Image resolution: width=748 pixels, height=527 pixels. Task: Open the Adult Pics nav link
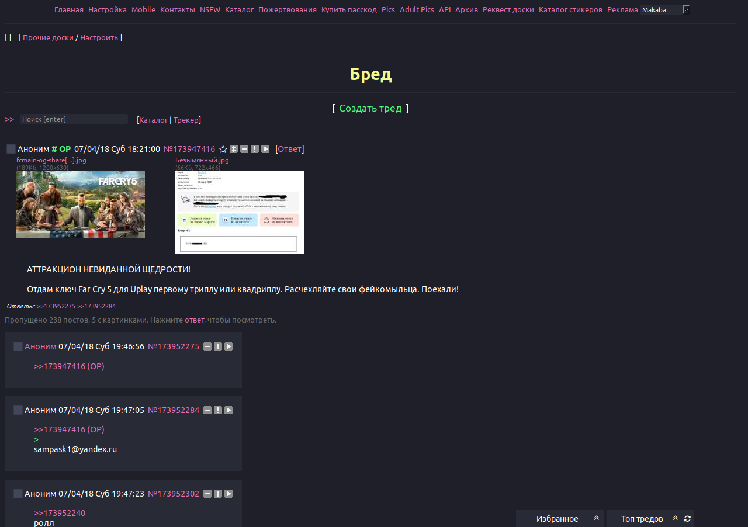click(x=417, y=10)
